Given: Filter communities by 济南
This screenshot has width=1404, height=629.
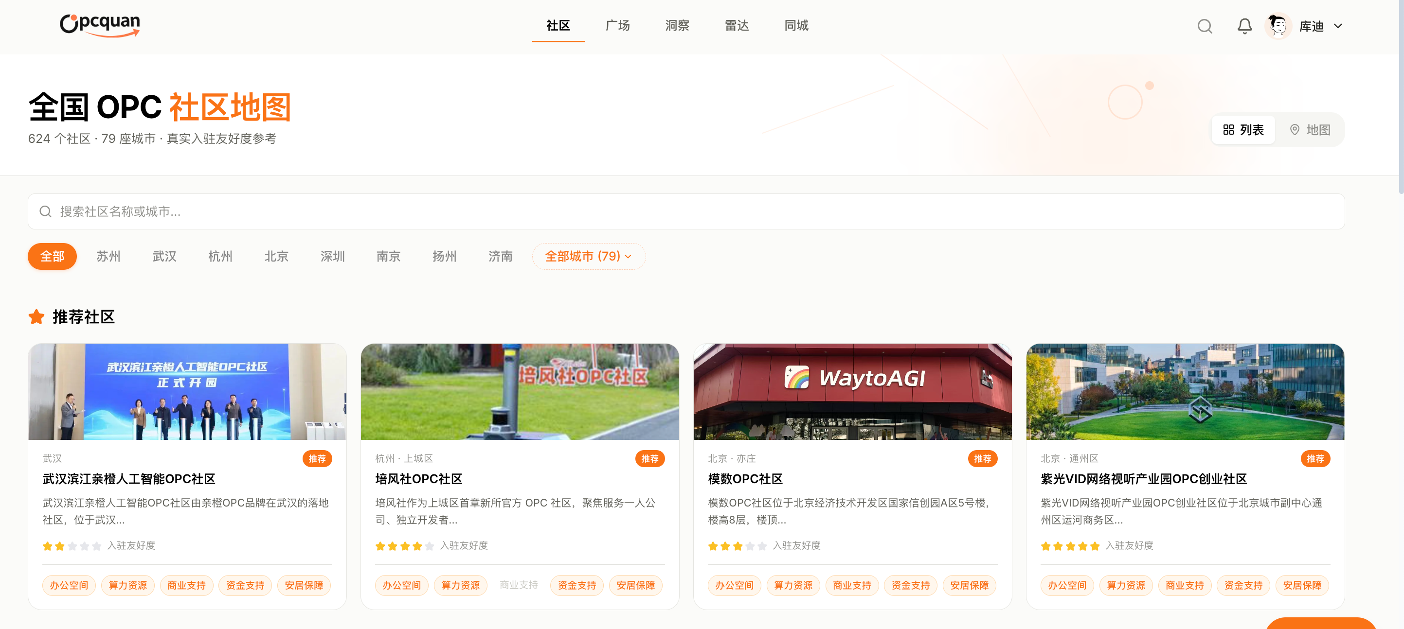Looking at the screenshot, I should point(500,256).
